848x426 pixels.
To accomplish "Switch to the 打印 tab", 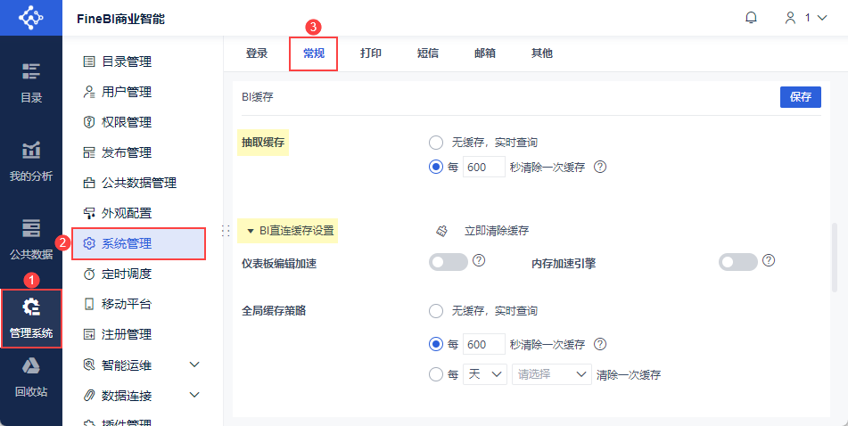I will 371,53.
